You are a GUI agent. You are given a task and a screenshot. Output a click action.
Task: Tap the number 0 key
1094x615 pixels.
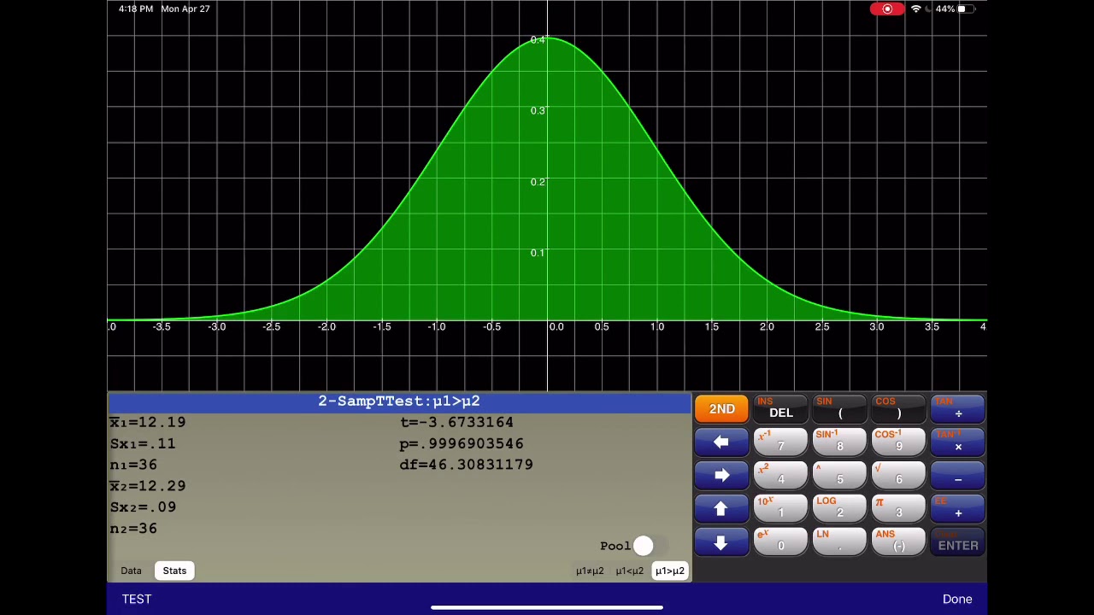[x=780, y=543]
